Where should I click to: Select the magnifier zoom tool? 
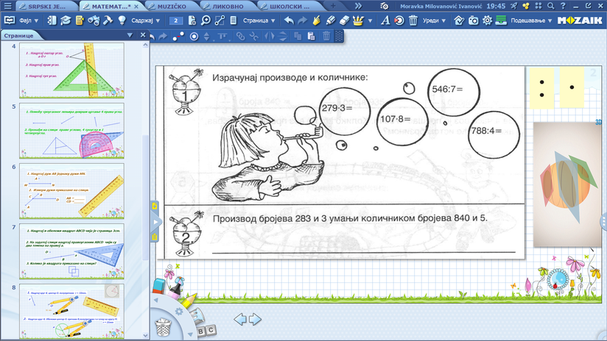(206, 21)
